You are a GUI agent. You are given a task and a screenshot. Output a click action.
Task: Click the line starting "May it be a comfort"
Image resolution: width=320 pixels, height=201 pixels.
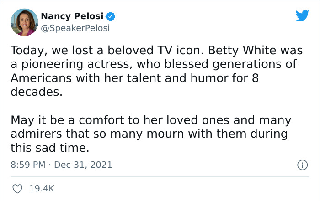pyautogui.click(x=151, y=120)
